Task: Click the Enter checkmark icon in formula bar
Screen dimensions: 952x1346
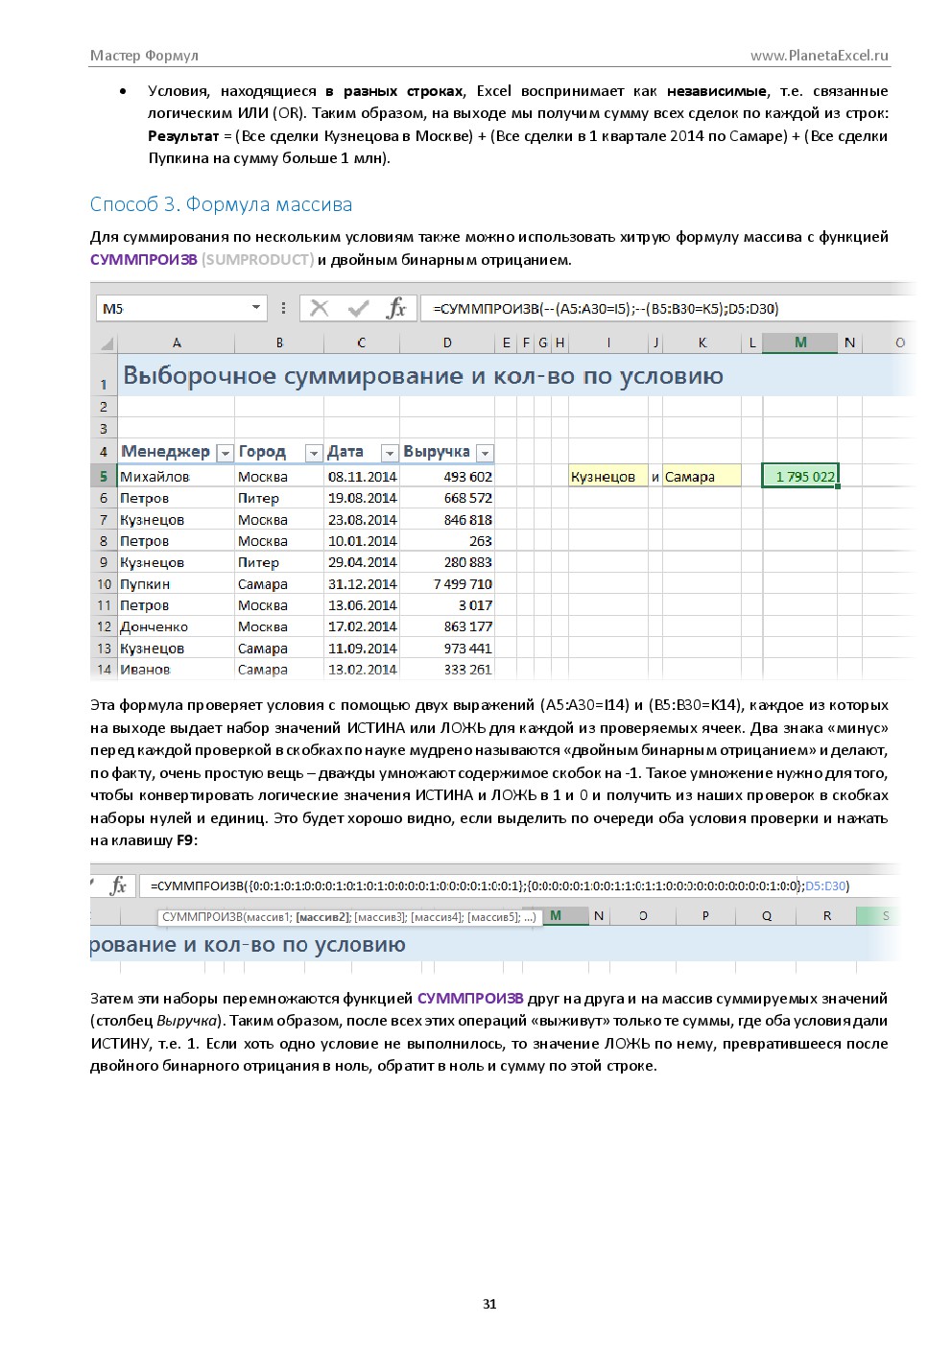Action: pos(359,308)
